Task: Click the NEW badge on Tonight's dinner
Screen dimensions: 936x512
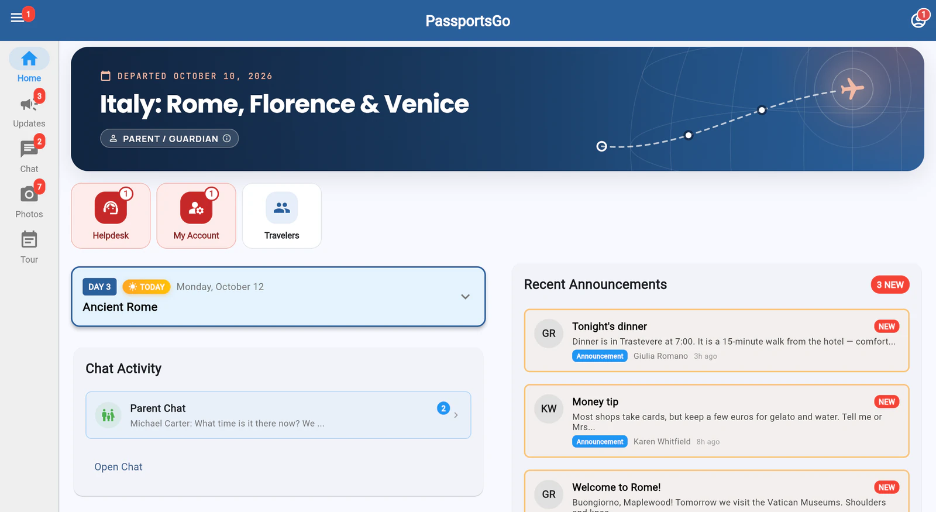Action: pyautogui.click(x=886, y=327)
